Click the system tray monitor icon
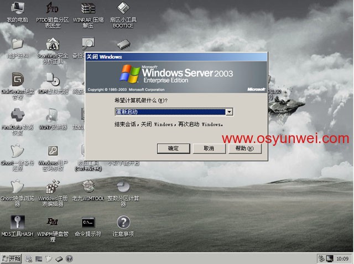 pyautogui.click(x=330, y=258)
